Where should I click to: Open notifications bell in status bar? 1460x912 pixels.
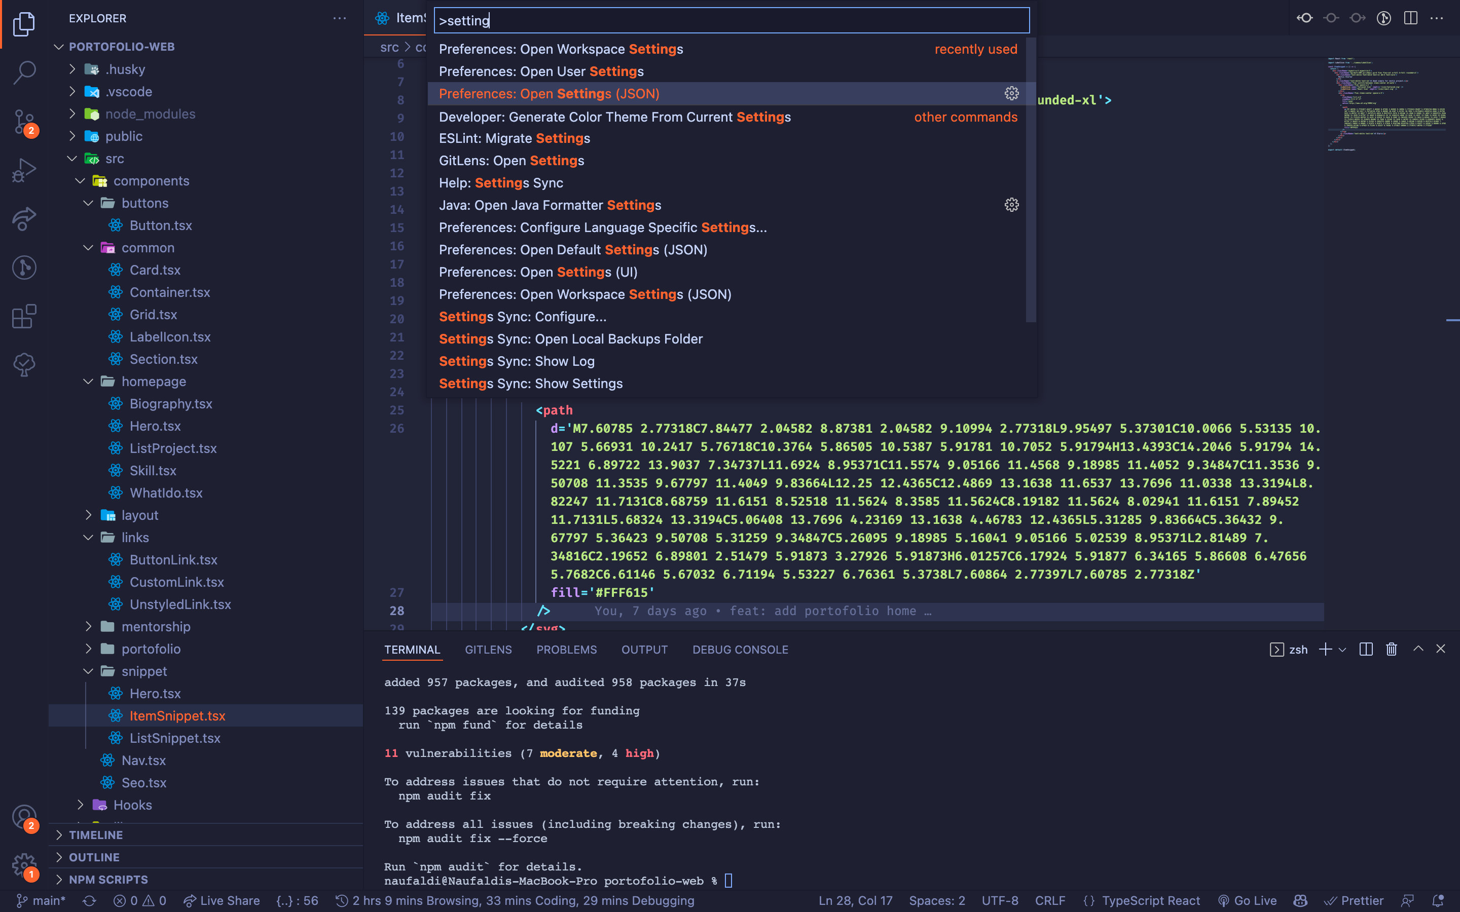(x=1438, y=900)
